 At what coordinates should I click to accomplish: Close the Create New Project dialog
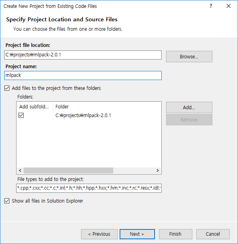coord(229,6)
